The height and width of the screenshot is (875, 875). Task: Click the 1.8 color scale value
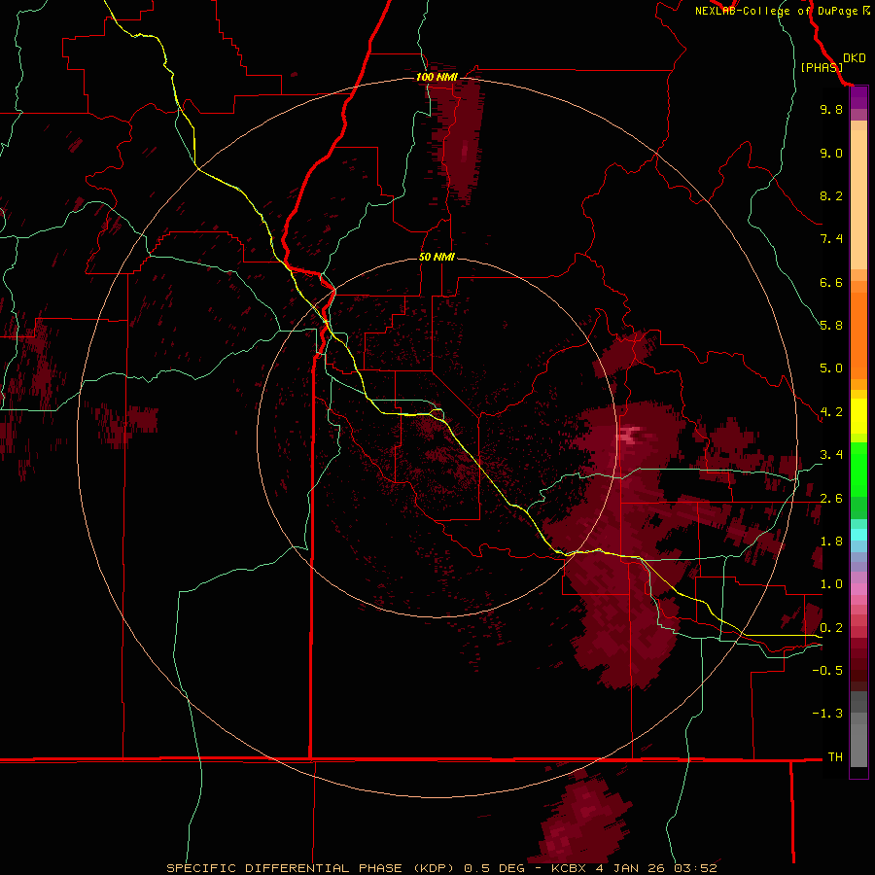[x=831, y=542]
